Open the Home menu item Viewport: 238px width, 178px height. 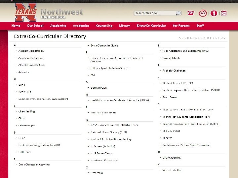[x=16, y=26]
